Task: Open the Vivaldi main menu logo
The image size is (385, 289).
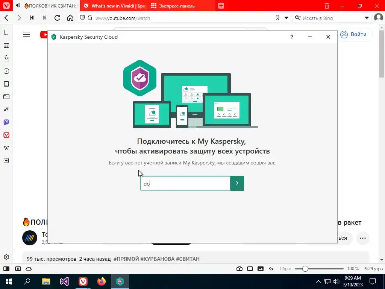Action: [x=6, y=5]
